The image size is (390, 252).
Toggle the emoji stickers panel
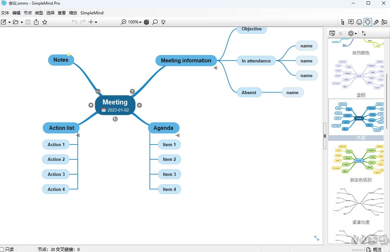359,22
